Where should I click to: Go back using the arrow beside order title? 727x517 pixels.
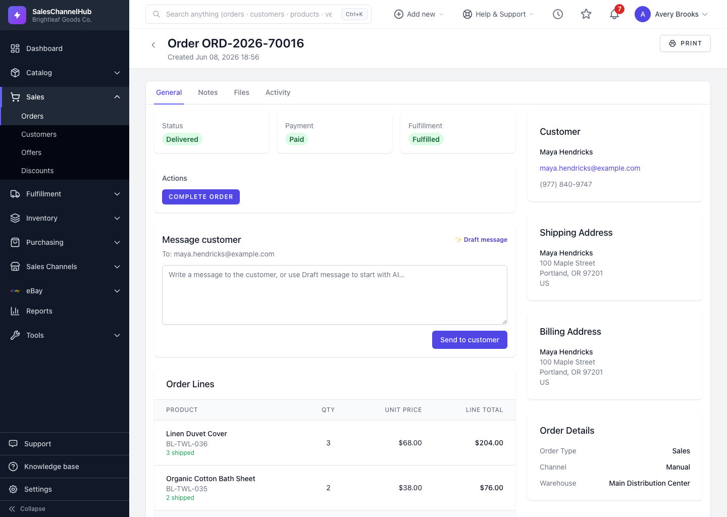(x=153, y=45)
